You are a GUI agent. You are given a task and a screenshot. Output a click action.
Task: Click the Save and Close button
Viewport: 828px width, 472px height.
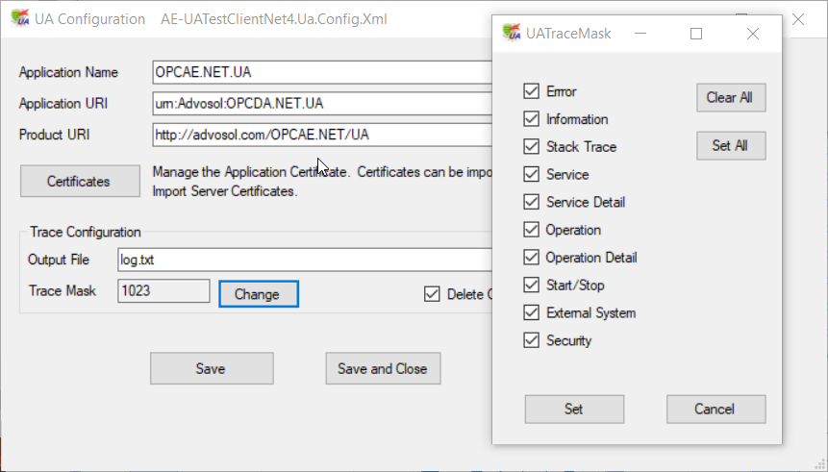point(383,368)
